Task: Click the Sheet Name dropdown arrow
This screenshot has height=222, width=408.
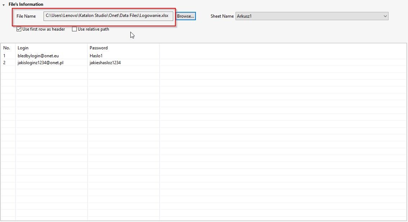Action: click(385, 16)
